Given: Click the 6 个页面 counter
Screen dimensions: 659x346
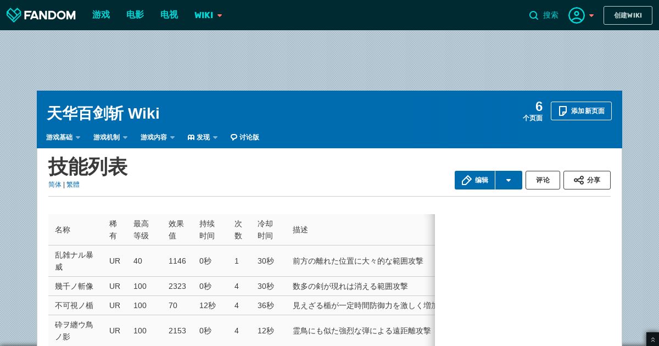Looking at the screenshot, I should 533,111.
